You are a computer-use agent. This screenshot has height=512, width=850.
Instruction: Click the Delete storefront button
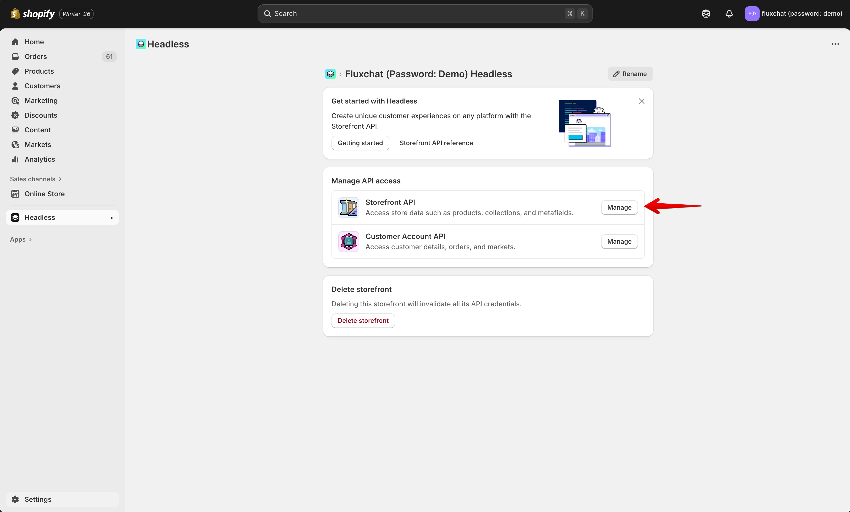click(363, 320)
